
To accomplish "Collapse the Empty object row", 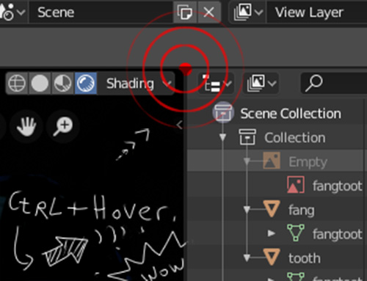I will click(x=247, y=161).
